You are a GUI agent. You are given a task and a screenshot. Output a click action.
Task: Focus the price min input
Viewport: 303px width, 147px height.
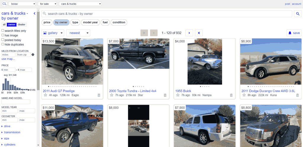[9, 70]
